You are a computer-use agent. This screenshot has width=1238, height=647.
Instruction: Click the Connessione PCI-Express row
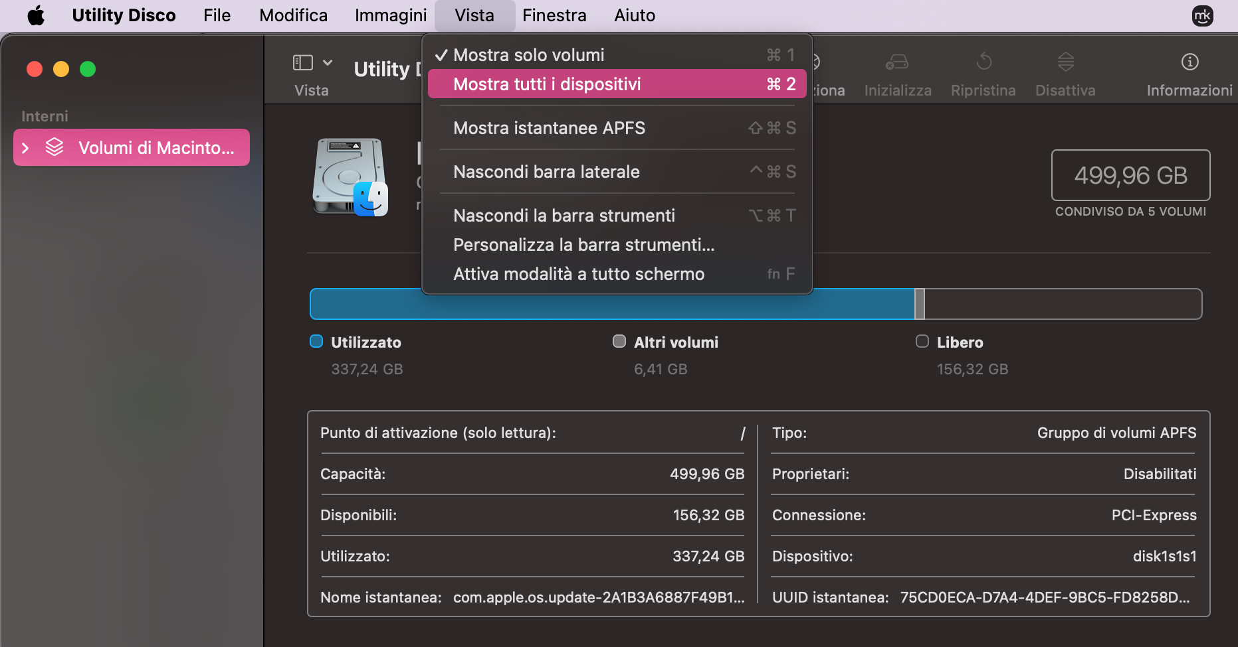point(984,516)
